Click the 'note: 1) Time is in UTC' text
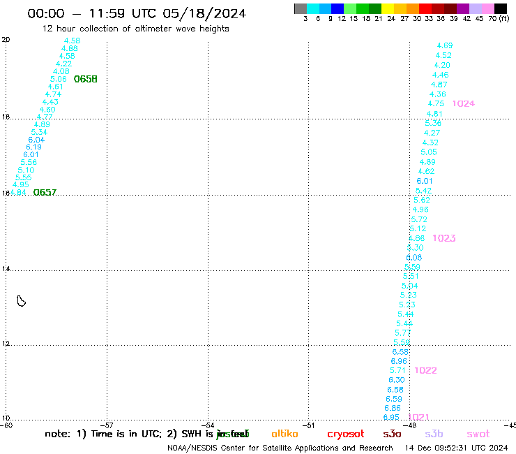This screenshot has height=454, width=516. click(x=103, y=434)
